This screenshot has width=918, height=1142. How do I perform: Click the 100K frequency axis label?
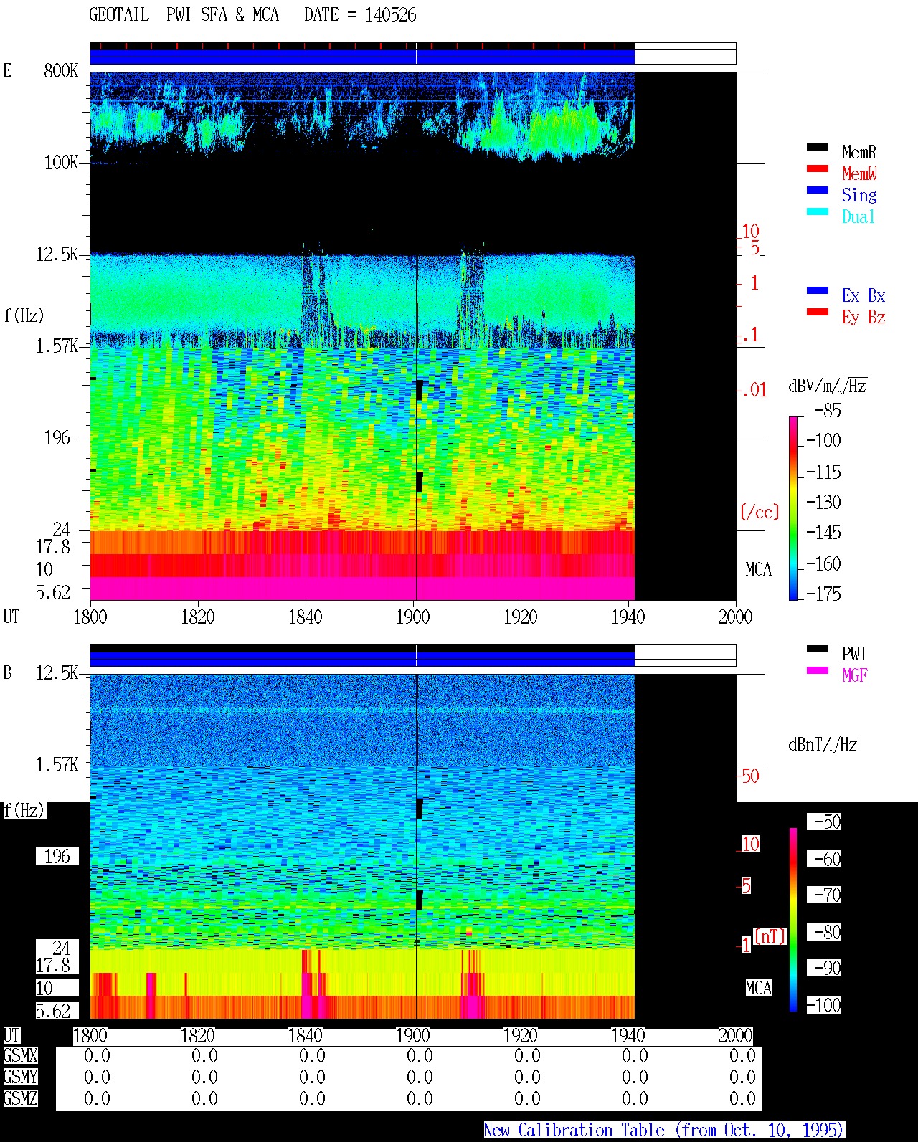(61, 163)
